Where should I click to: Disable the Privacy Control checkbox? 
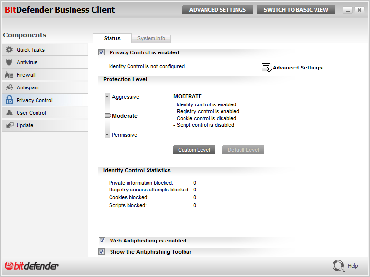(x=101, y=52)
